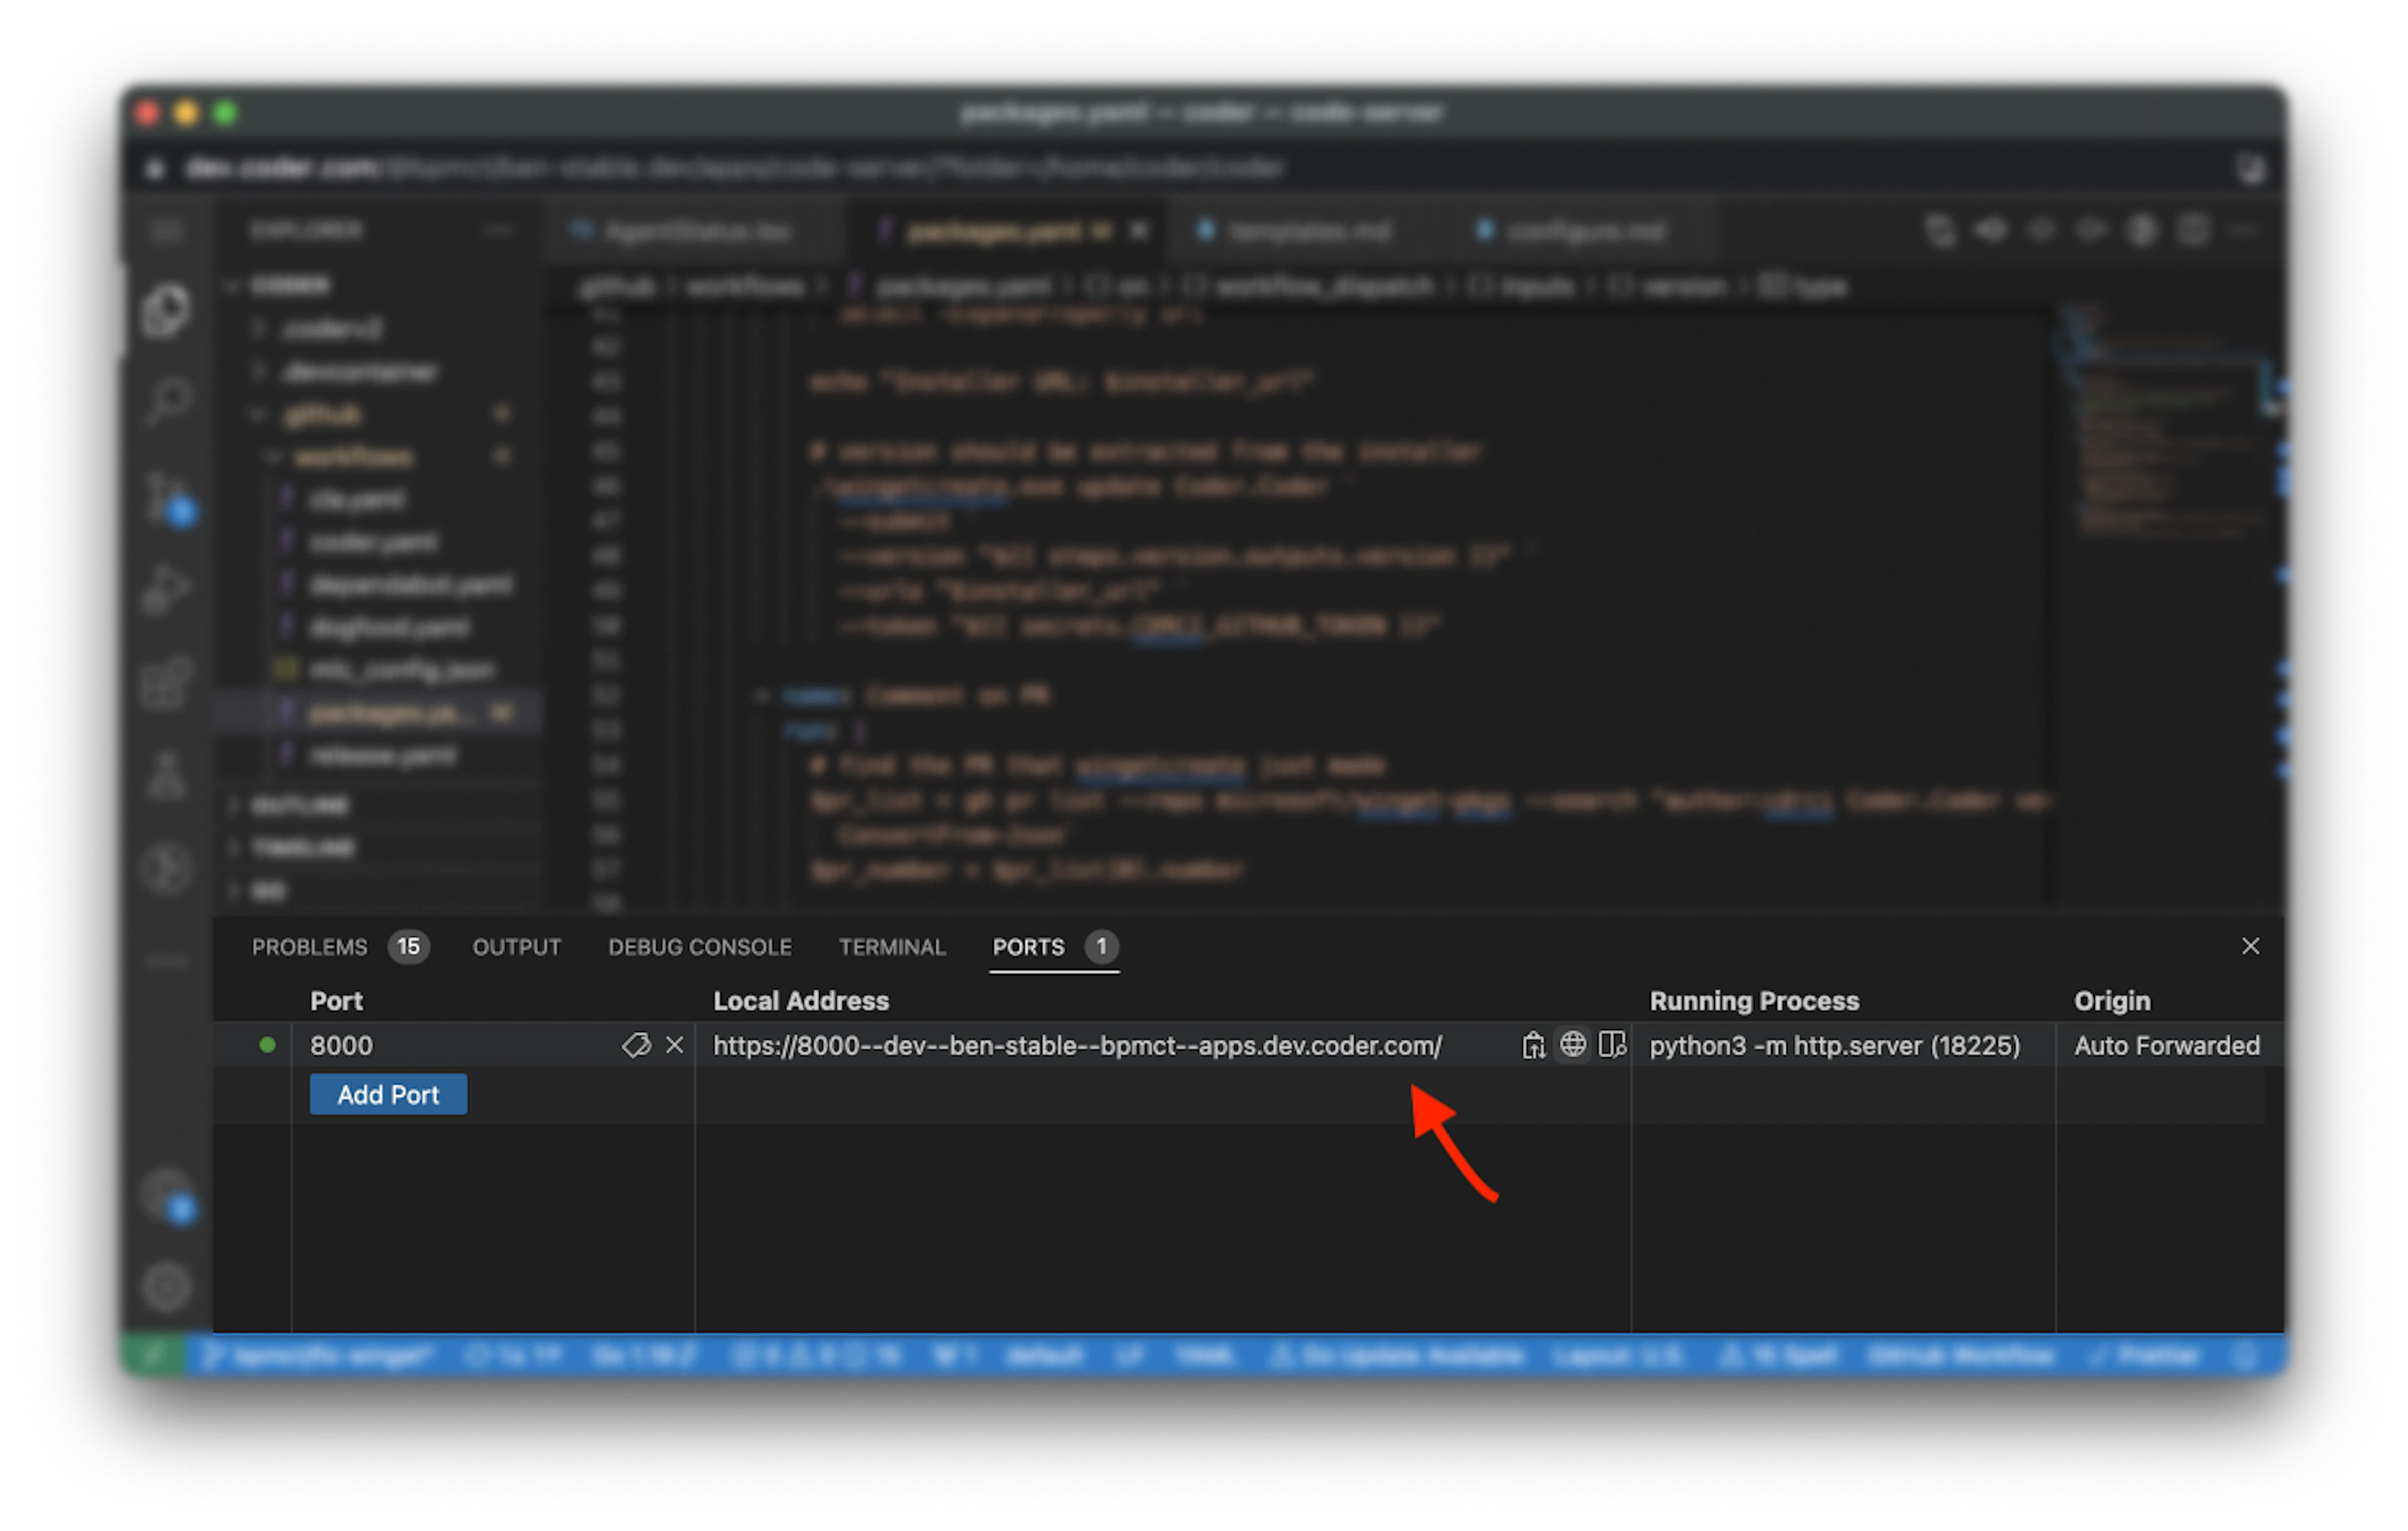Screen dimensions: 2408x1531
Task: Open the Search view in the activity bar
Action: click(x=167, y=402)
